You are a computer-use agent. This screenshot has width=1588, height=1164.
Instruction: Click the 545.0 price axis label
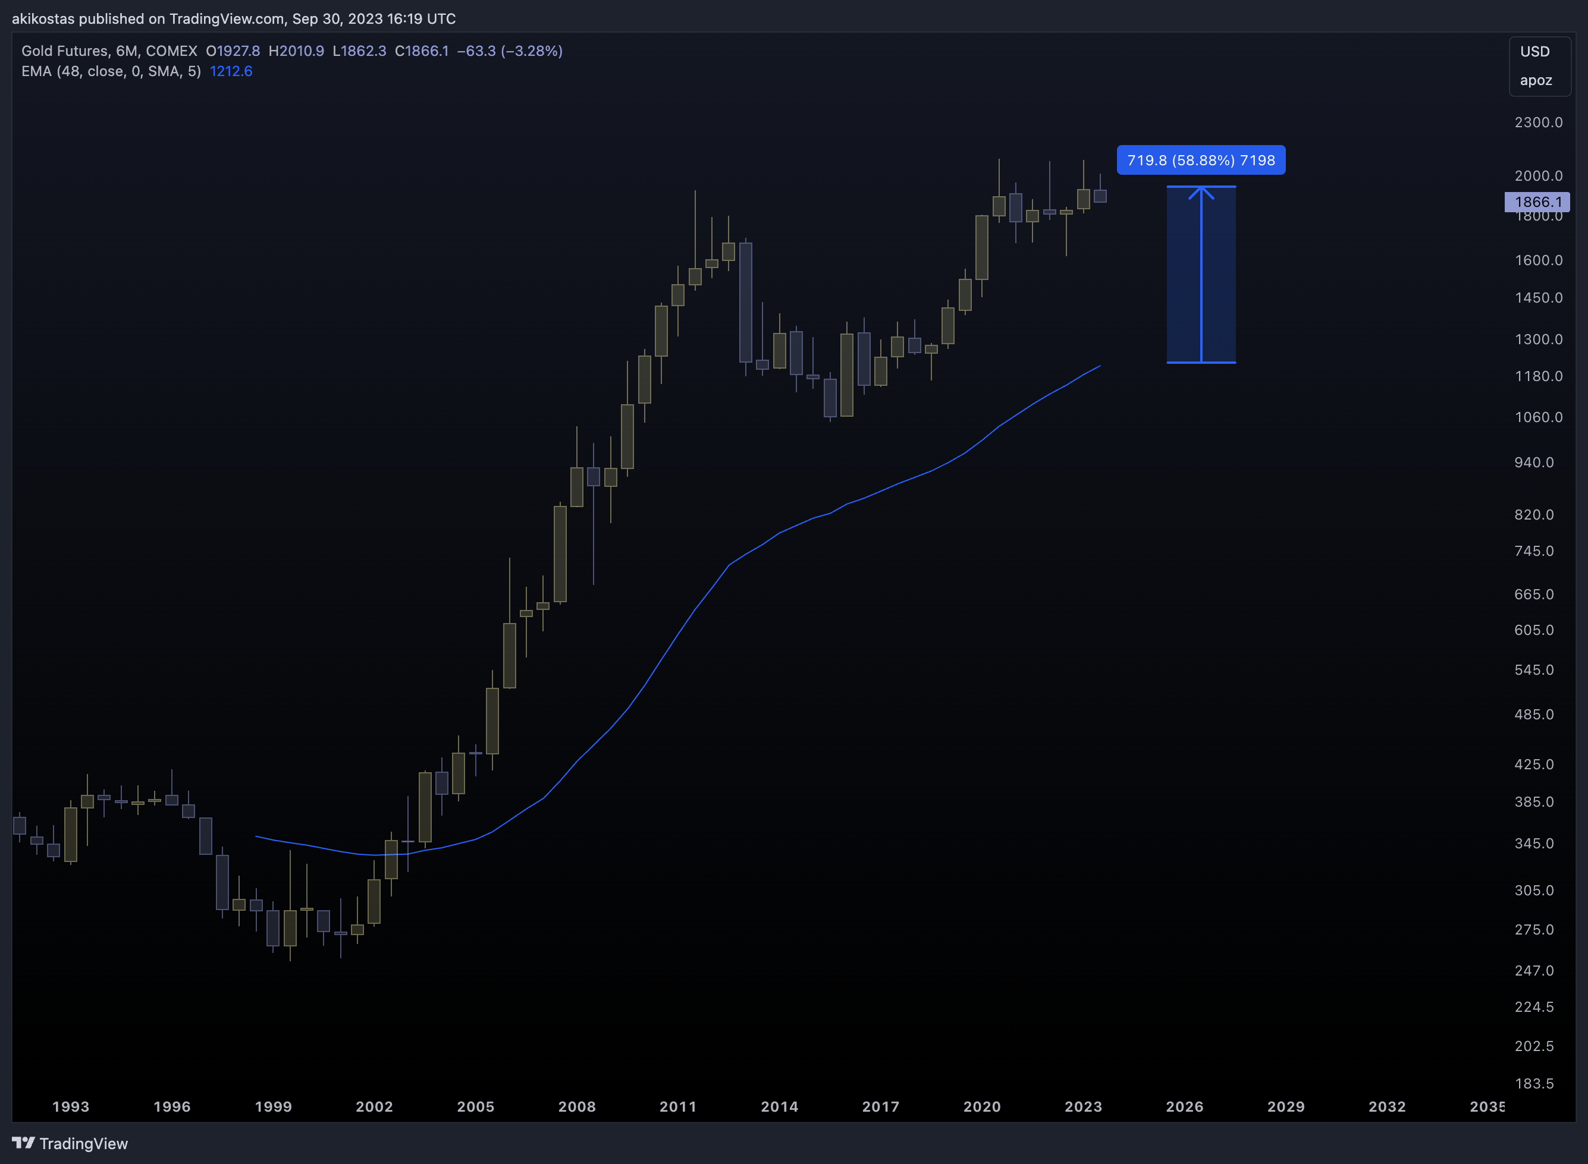[1534, 670]
